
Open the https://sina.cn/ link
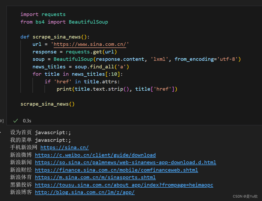point(64,148)
